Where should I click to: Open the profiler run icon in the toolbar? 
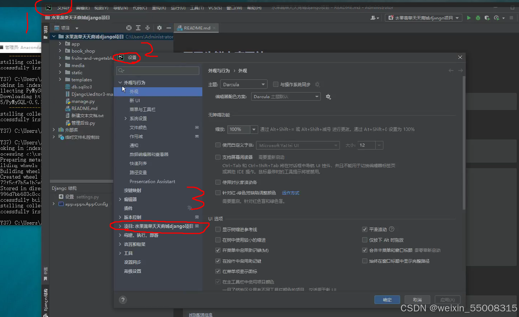pyautogui.click(x=496, y=18)
